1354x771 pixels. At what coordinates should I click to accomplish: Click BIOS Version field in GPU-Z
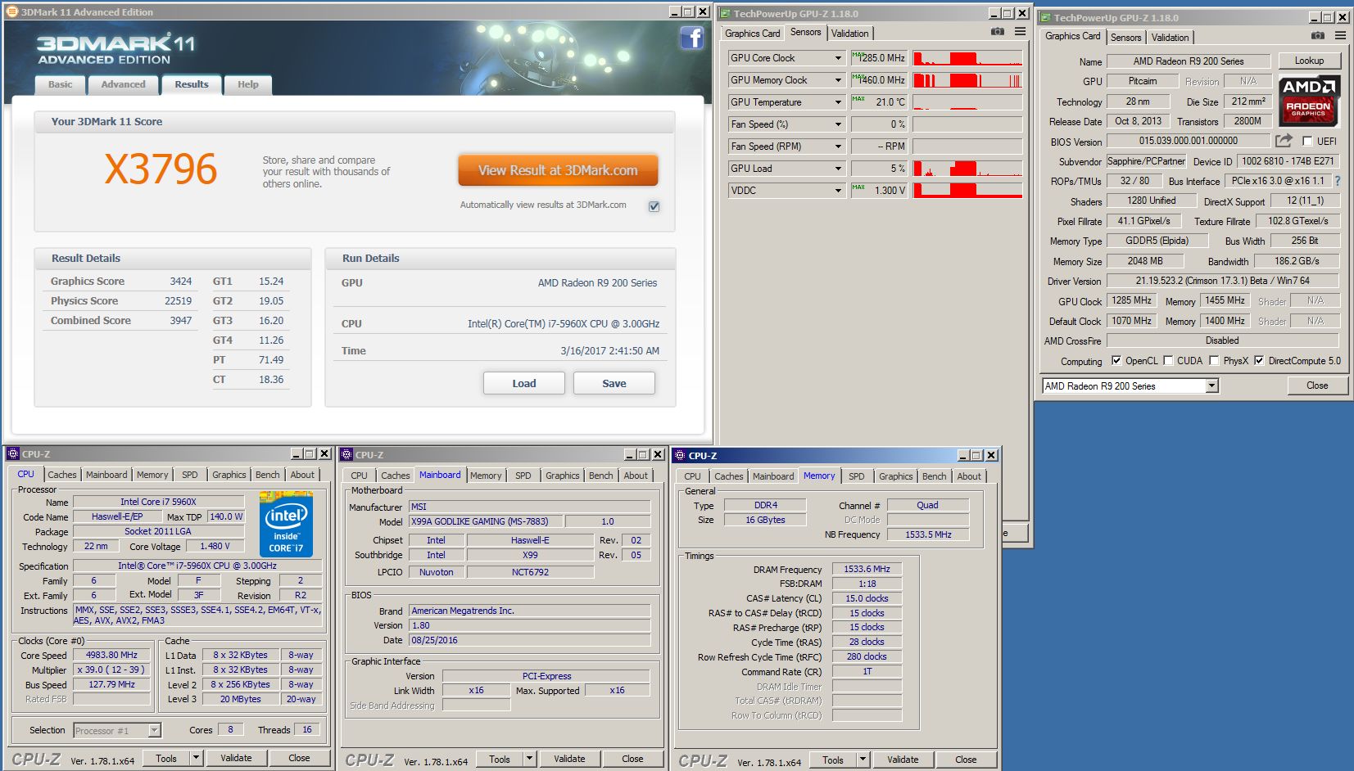click(1189, 141)
